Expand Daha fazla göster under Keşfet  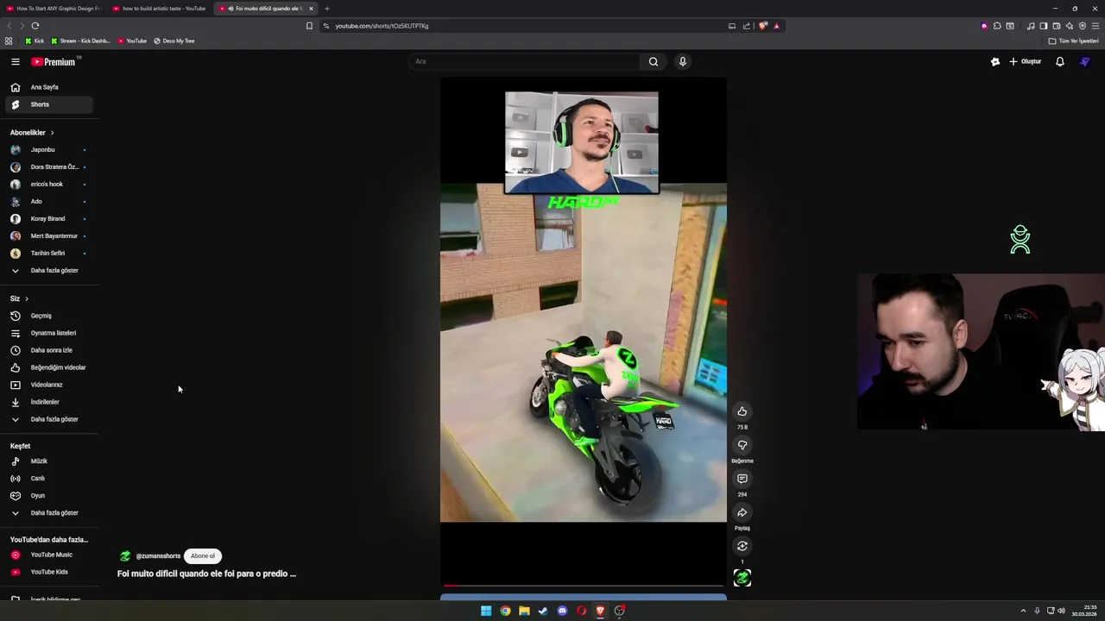pos(48,512)
